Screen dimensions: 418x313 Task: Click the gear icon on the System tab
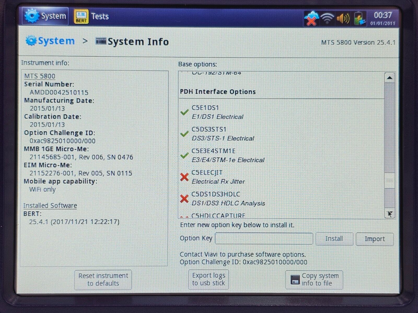click(32, 16)
